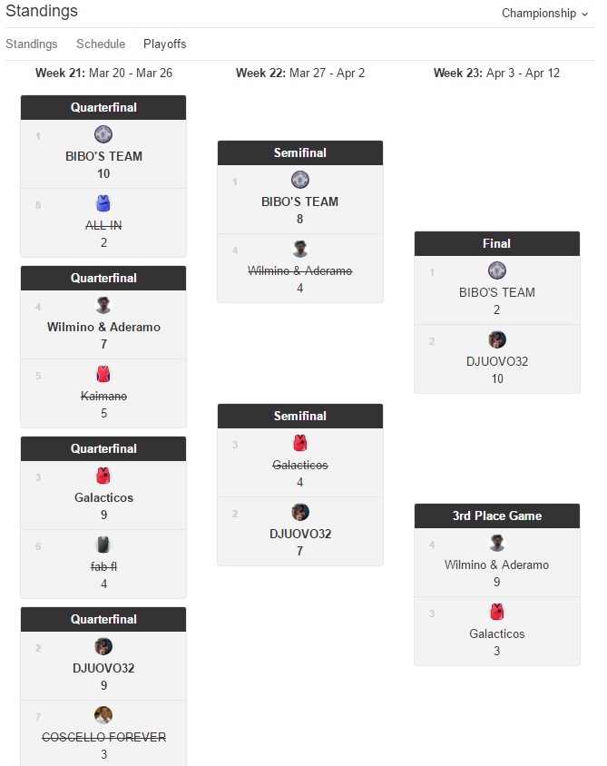
Task: Click Wilmino & Aderamo avatar in first Semifinal
Action: click(300, 249)
